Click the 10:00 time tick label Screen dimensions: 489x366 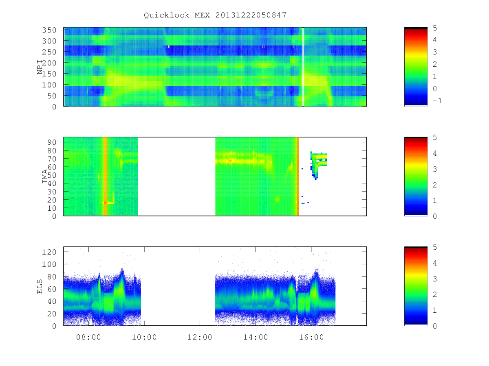pos(144,337)
